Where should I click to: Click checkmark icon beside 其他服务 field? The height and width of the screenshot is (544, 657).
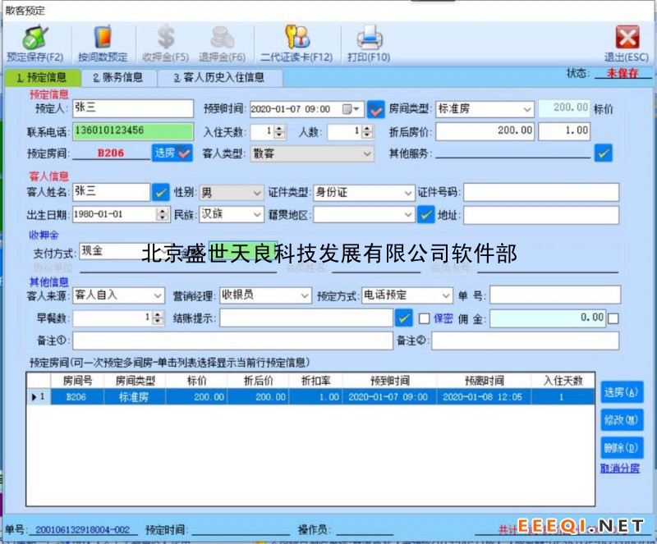coord(604,153)
